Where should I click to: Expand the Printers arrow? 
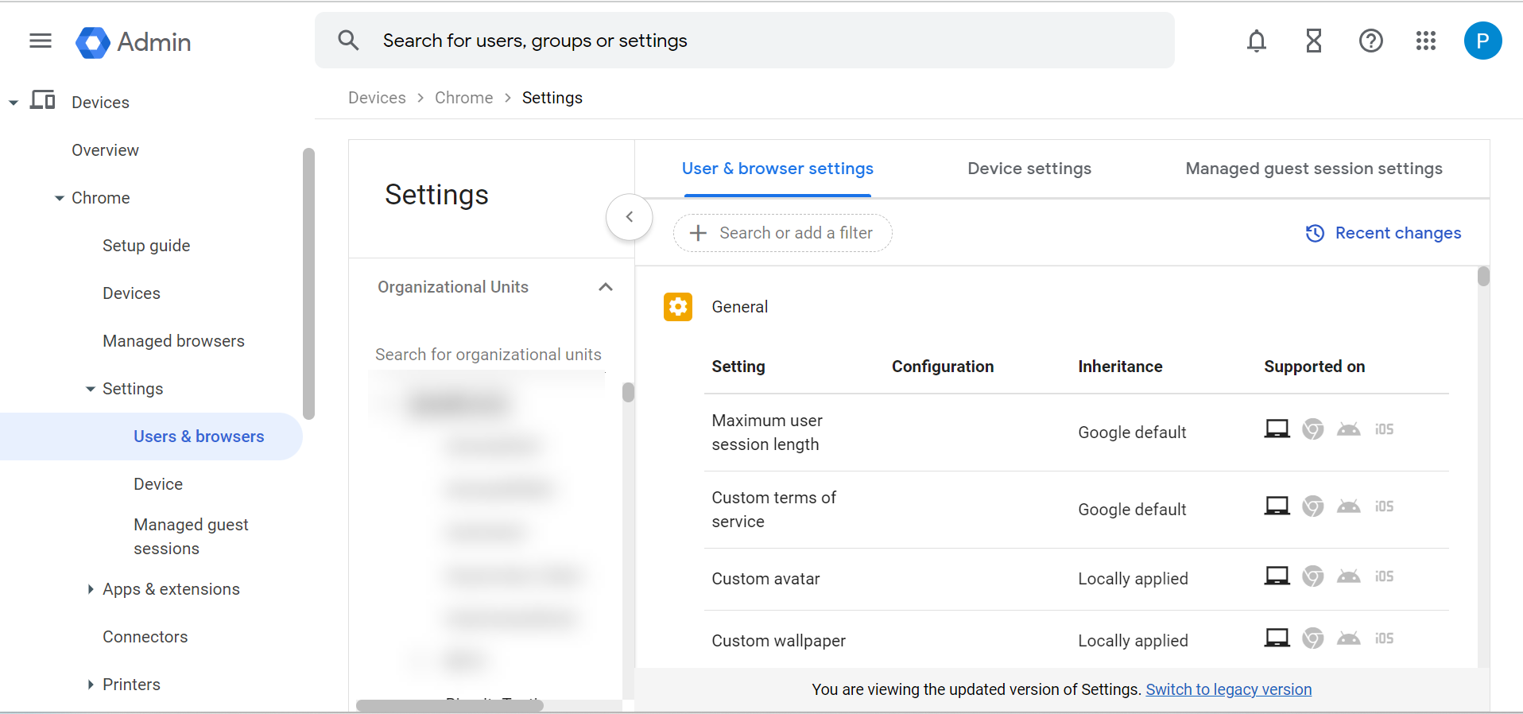click(91, 685)
